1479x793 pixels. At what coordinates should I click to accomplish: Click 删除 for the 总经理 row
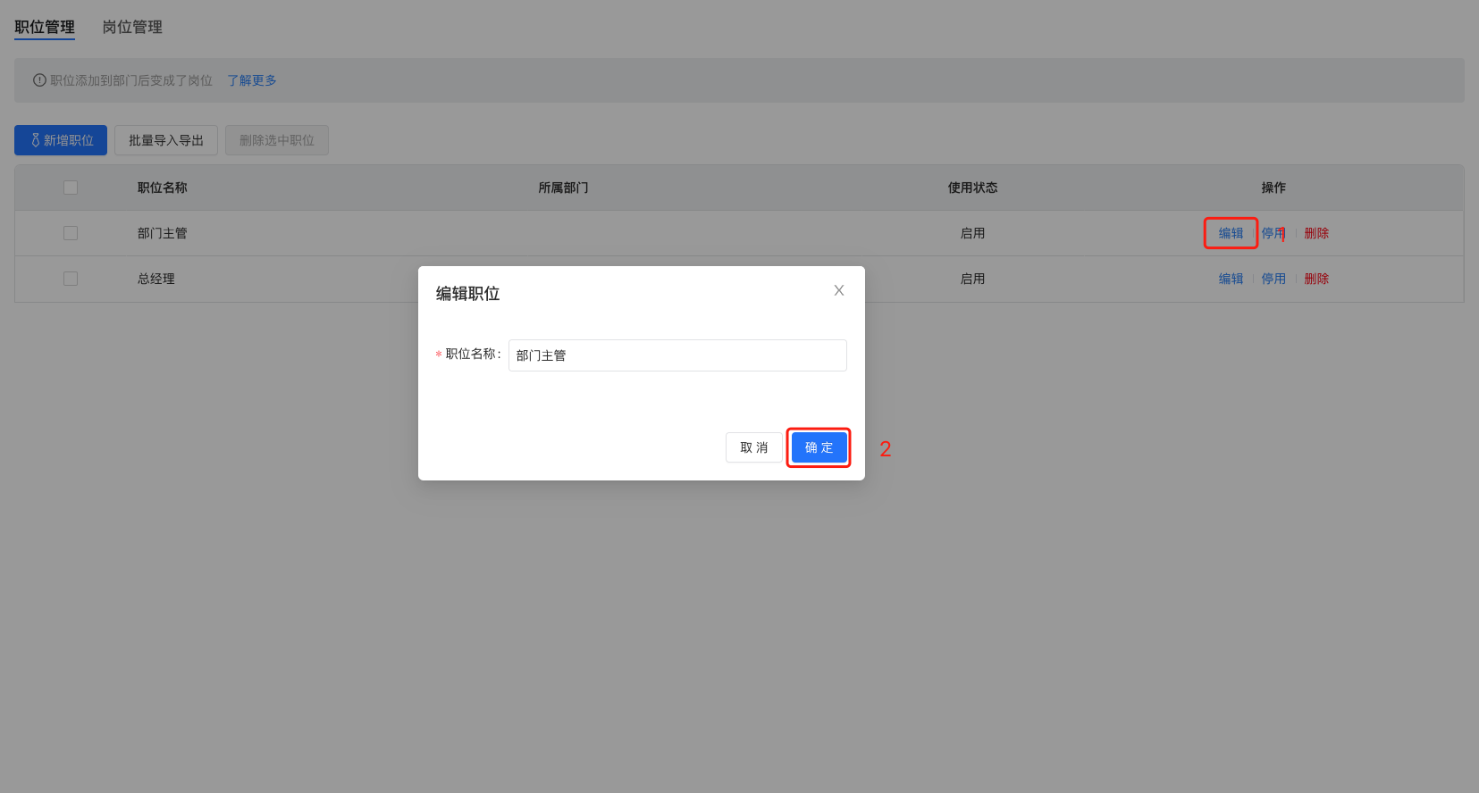point(1315,279)
